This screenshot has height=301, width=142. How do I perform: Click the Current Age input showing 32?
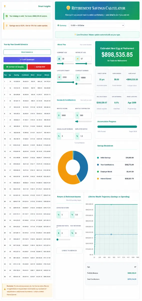pyautogui.click(x=67, y=59)
